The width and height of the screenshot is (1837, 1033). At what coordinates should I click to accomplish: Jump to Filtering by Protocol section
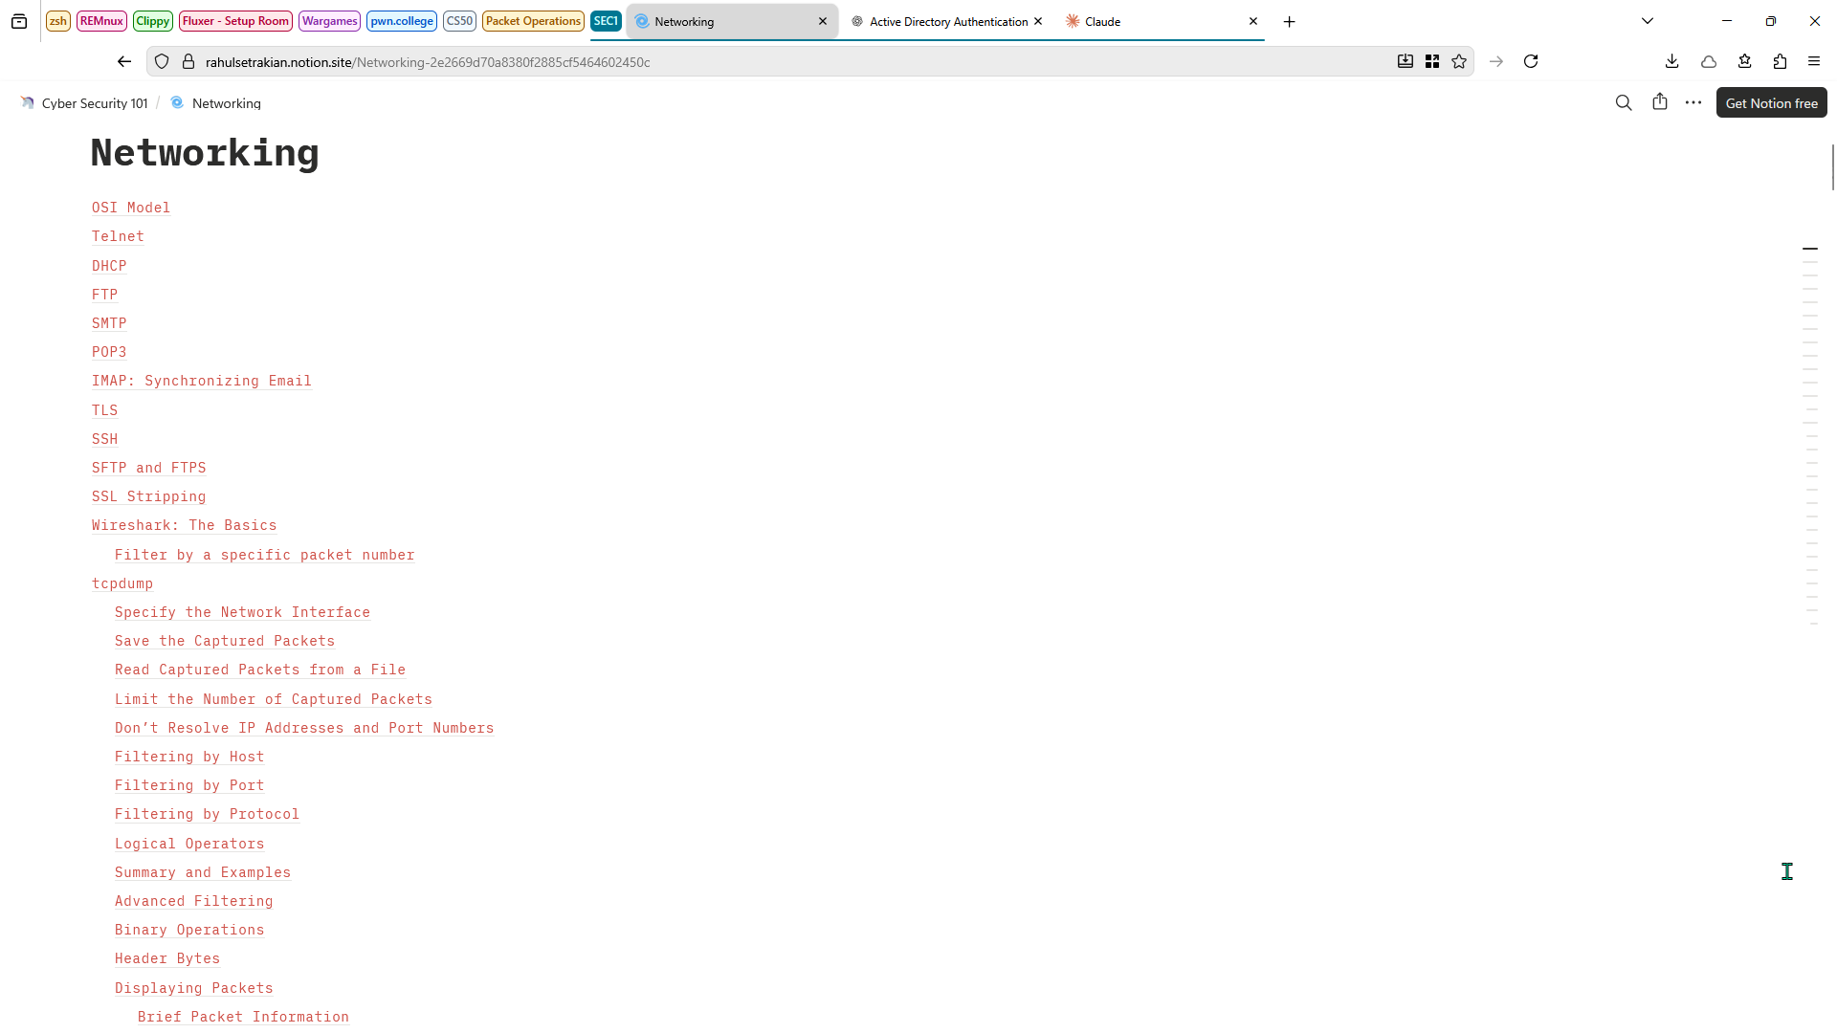(207, 814)
